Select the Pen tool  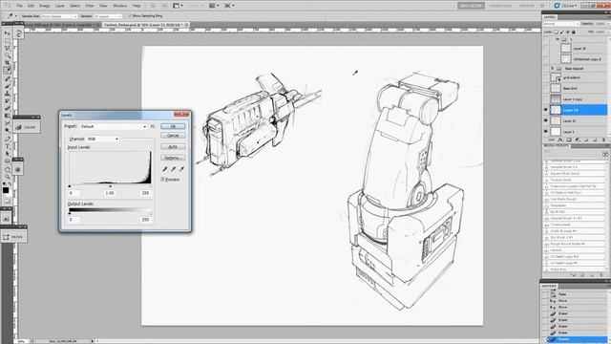(x=7, y=139)
